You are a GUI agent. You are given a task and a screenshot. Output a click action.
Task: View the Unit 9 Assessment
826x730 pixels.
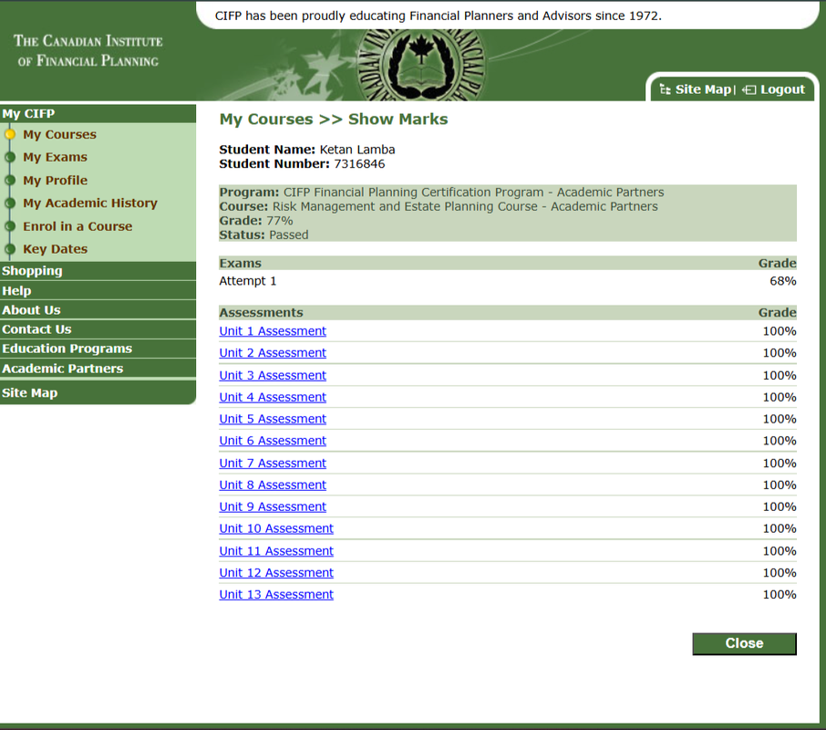pos(273,506)
